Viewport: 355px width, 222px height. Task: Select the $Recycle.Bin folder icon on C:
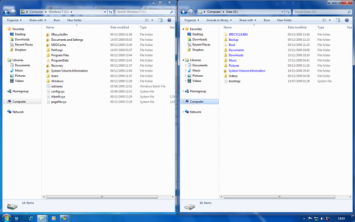tap(48, 35)
